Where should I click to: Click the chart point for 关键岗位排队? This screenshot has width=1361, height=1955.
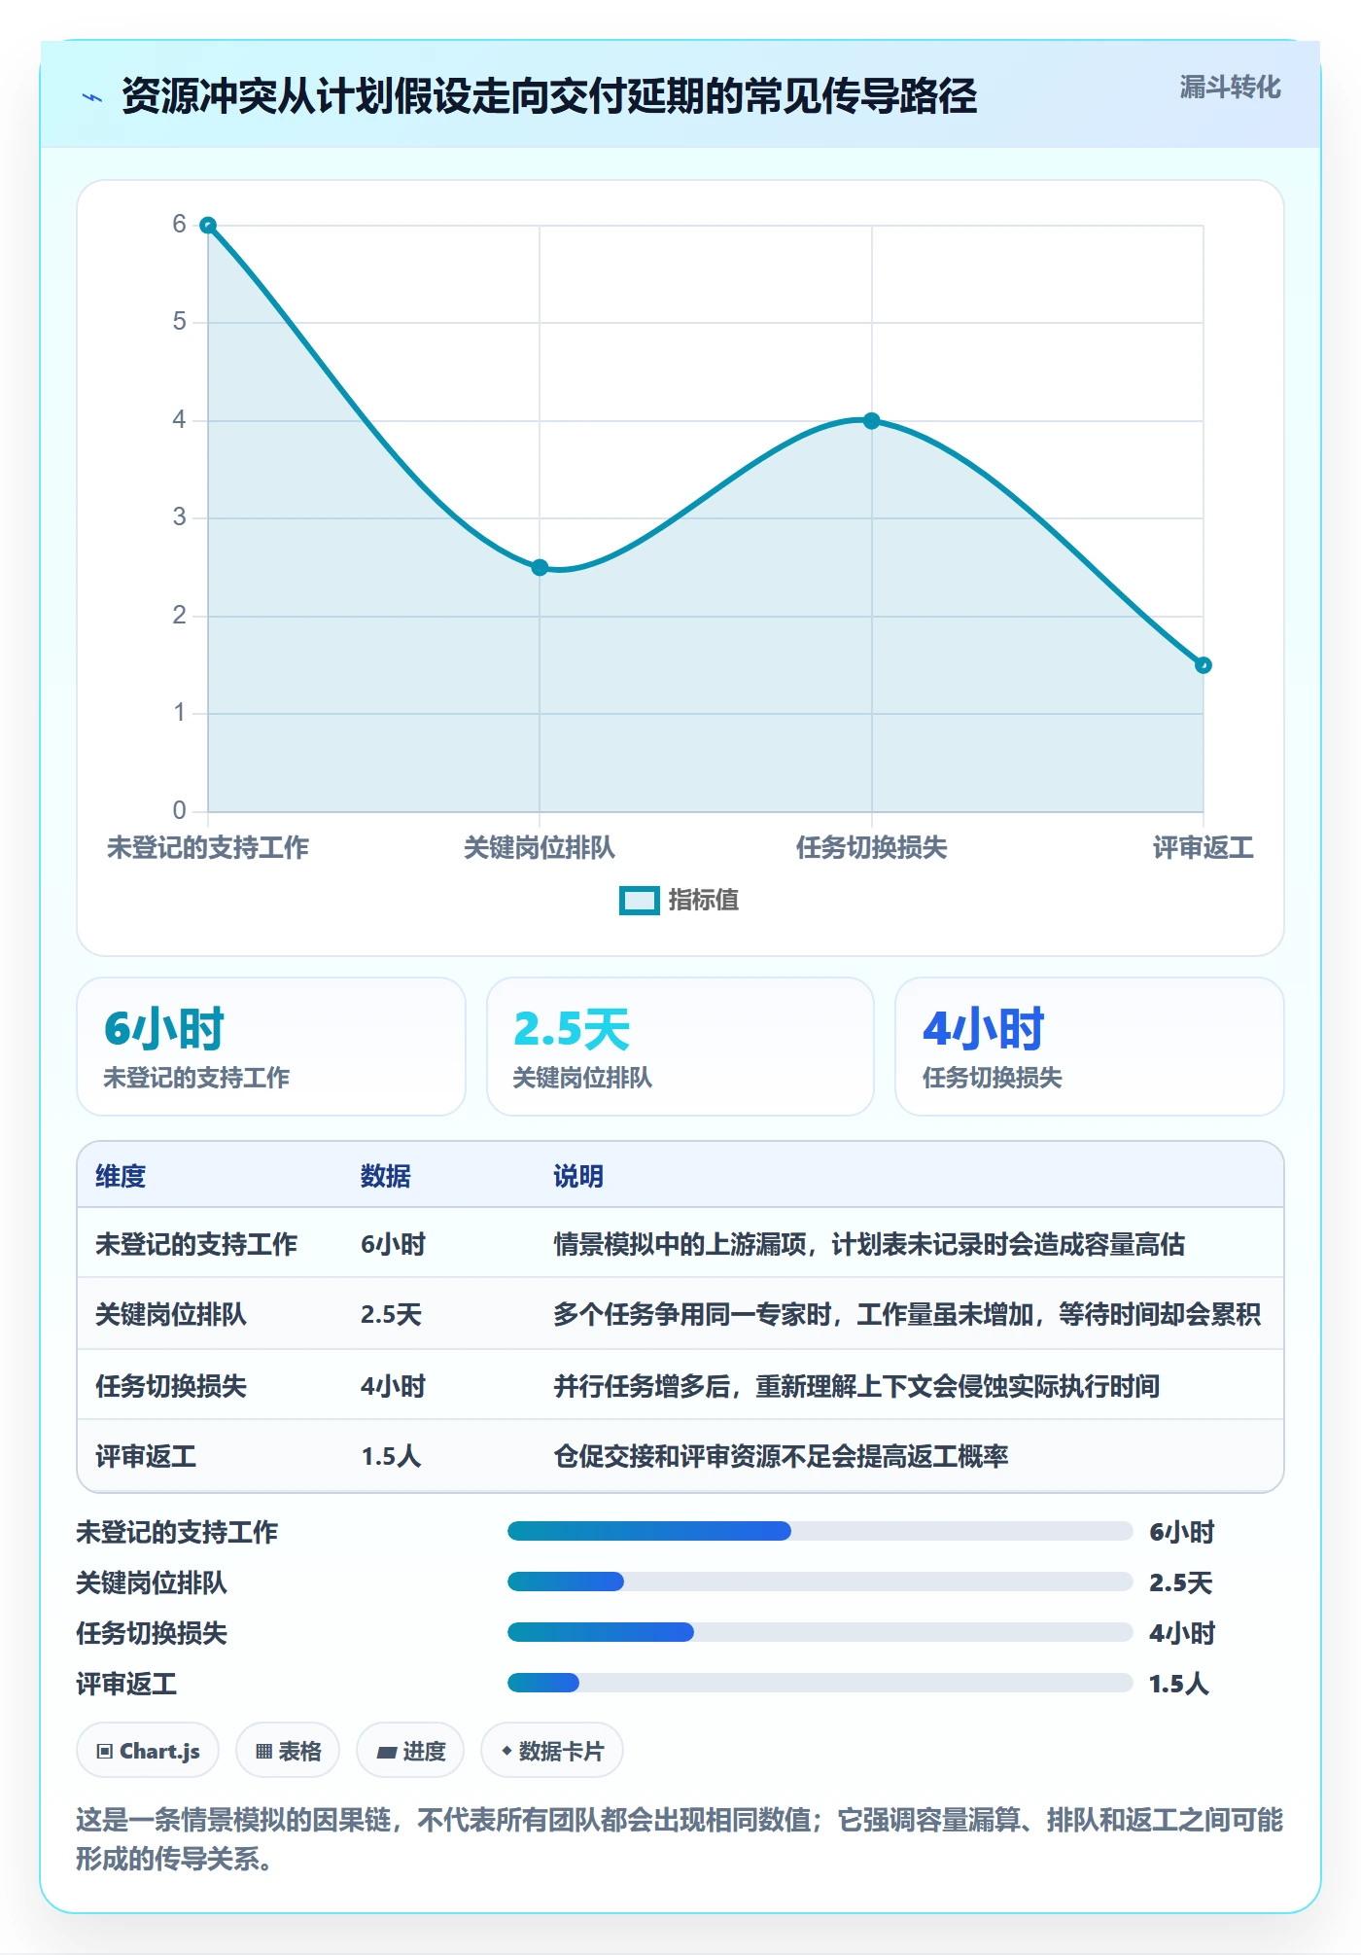[540, 568]
